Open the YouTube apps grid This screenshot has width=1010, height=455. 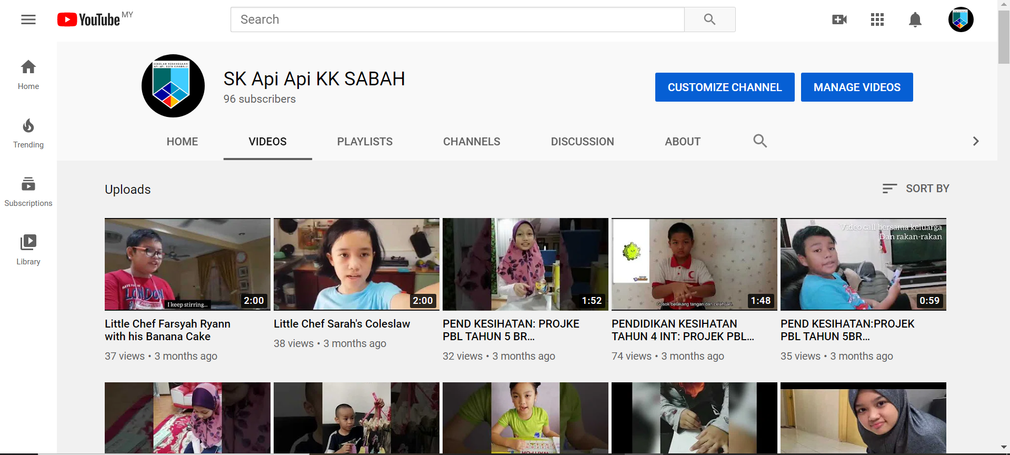point(877,20)
